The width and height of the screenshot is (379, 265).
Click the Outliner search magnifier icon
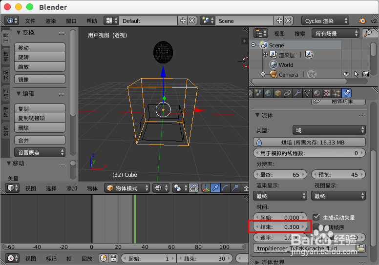[368, 33]
